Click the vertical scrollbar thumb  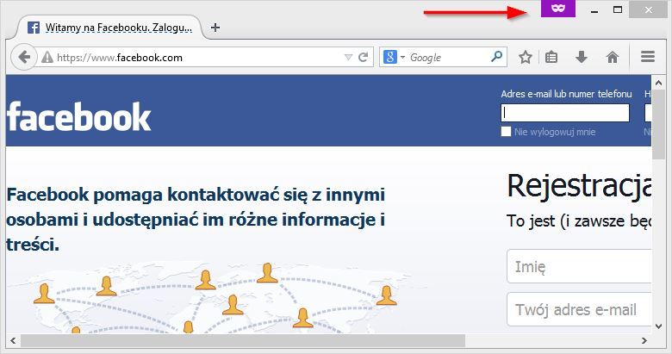point(659,124)
